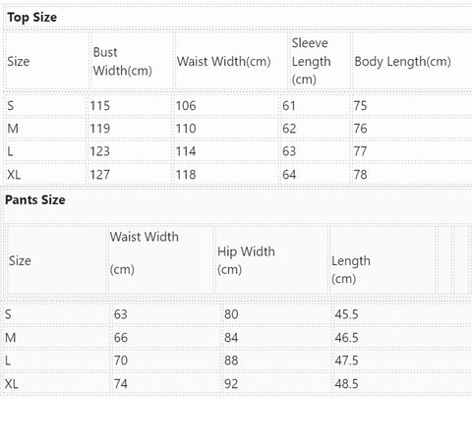The height and width of the screenshot is (443, 472).
Task: Click sleeve length value 64
Action: 289,175
